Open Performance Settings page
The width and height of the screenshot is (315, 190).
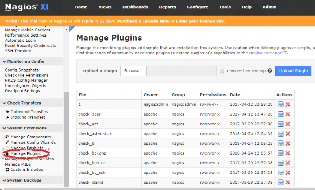pos(26,35)
